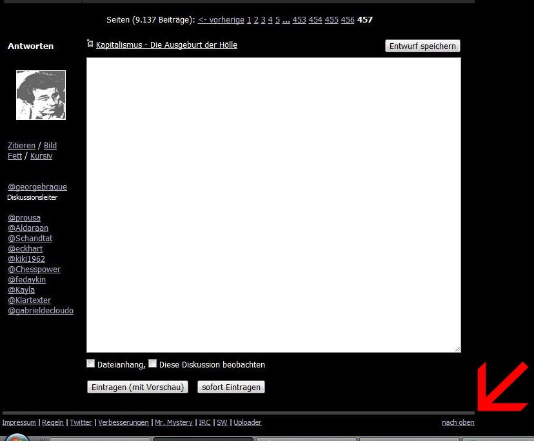This screenshot has height=441, width=534.
Task: Click the thread icon beside Kapitalismus title
Action: coord(90,44)
